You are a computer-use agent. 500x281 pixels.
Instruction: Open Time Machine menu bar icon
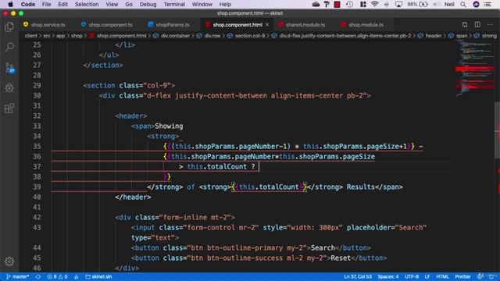(349, 4)
